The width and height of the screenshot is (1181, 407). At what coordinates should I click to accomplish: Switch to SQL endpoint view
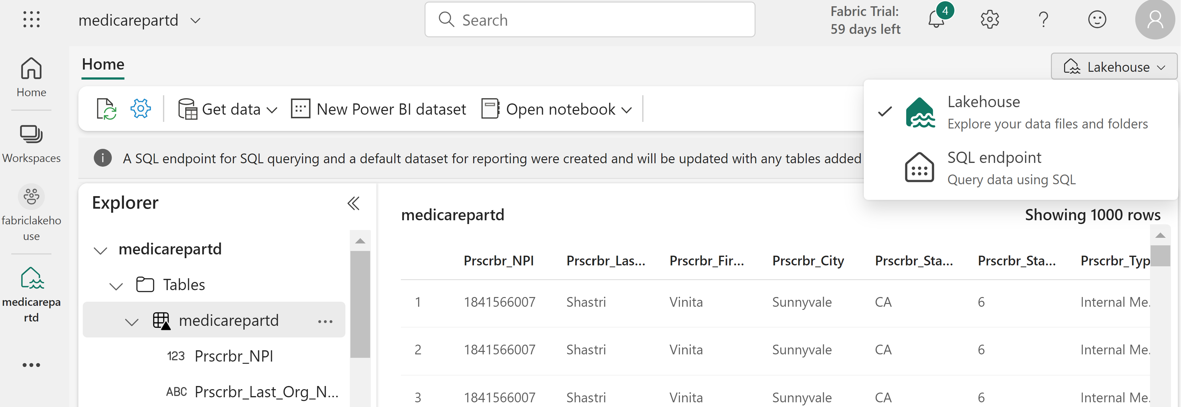tap(1021, 168)
